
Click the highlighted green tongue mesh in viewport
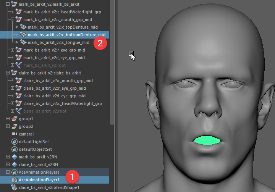click(x=207, y=140)
